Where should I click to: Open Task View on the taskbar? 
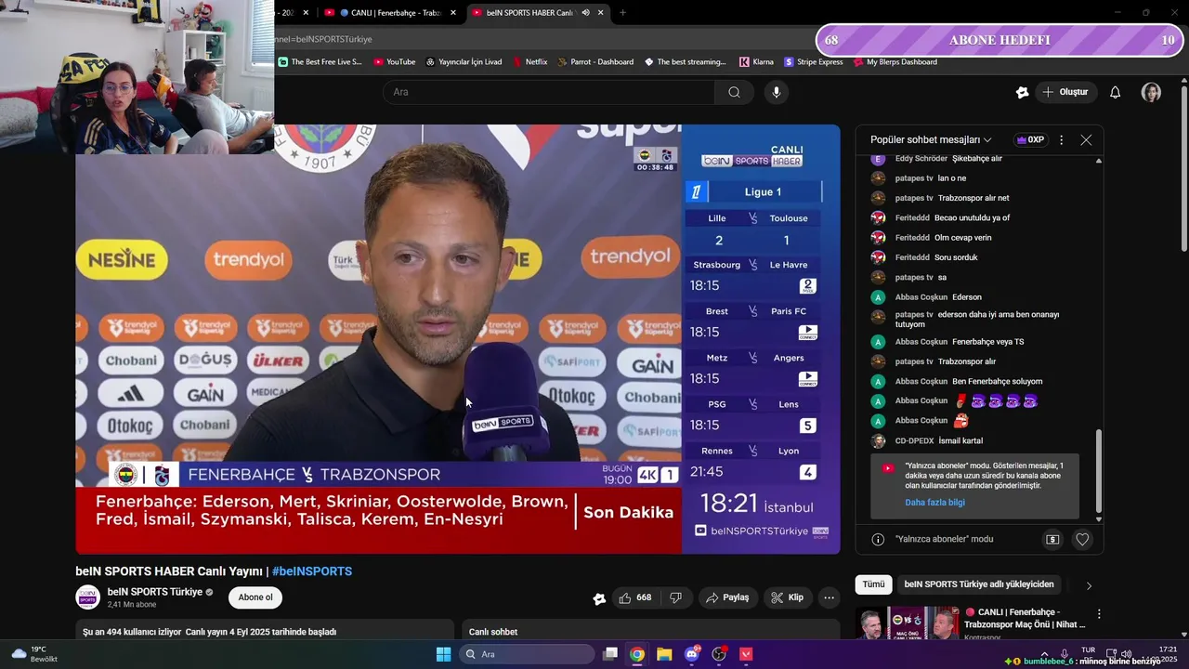tap(610, 654)
